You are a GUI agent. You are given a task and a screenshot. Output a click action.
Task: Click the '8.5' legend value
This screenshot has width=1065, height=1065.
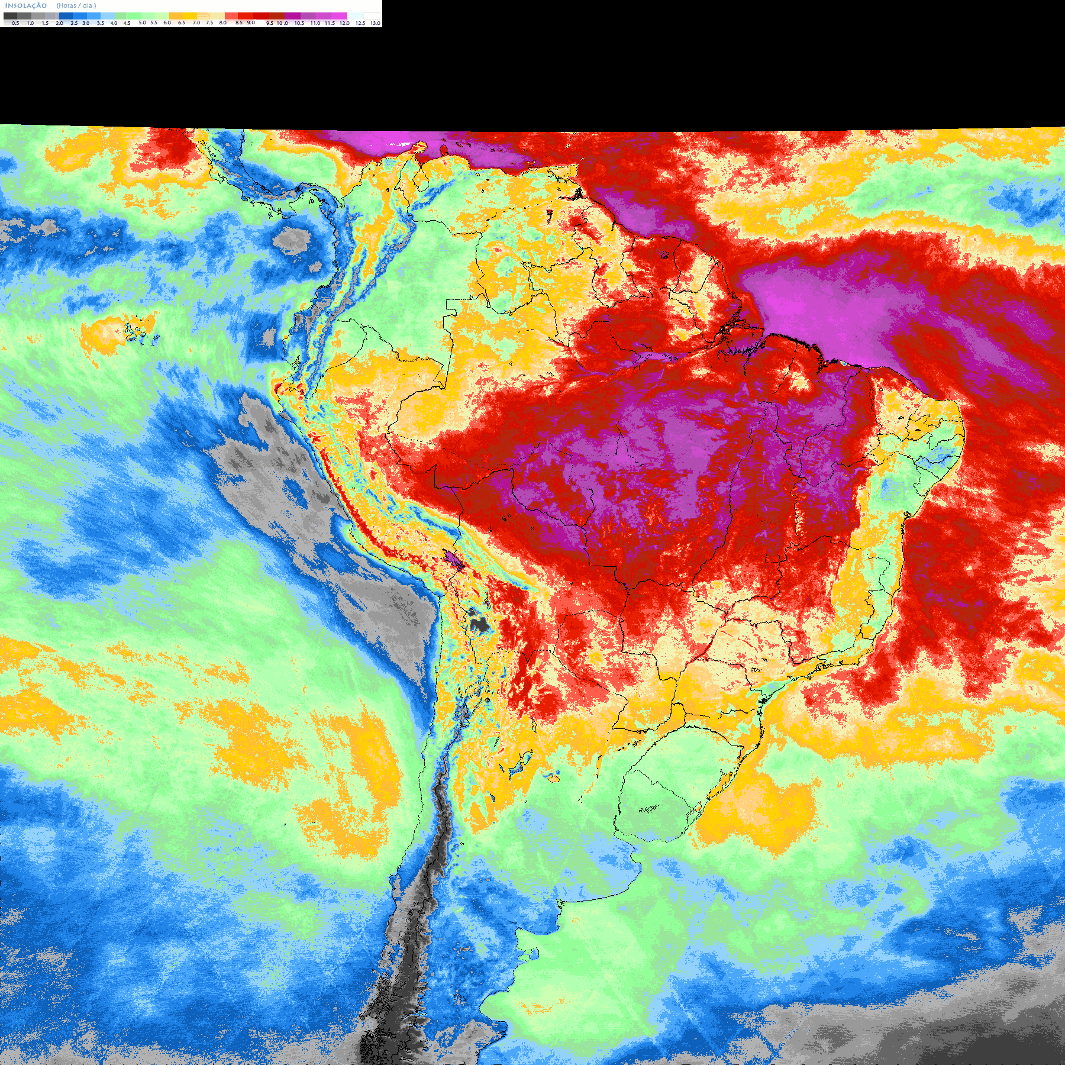(x=239, y=22)
